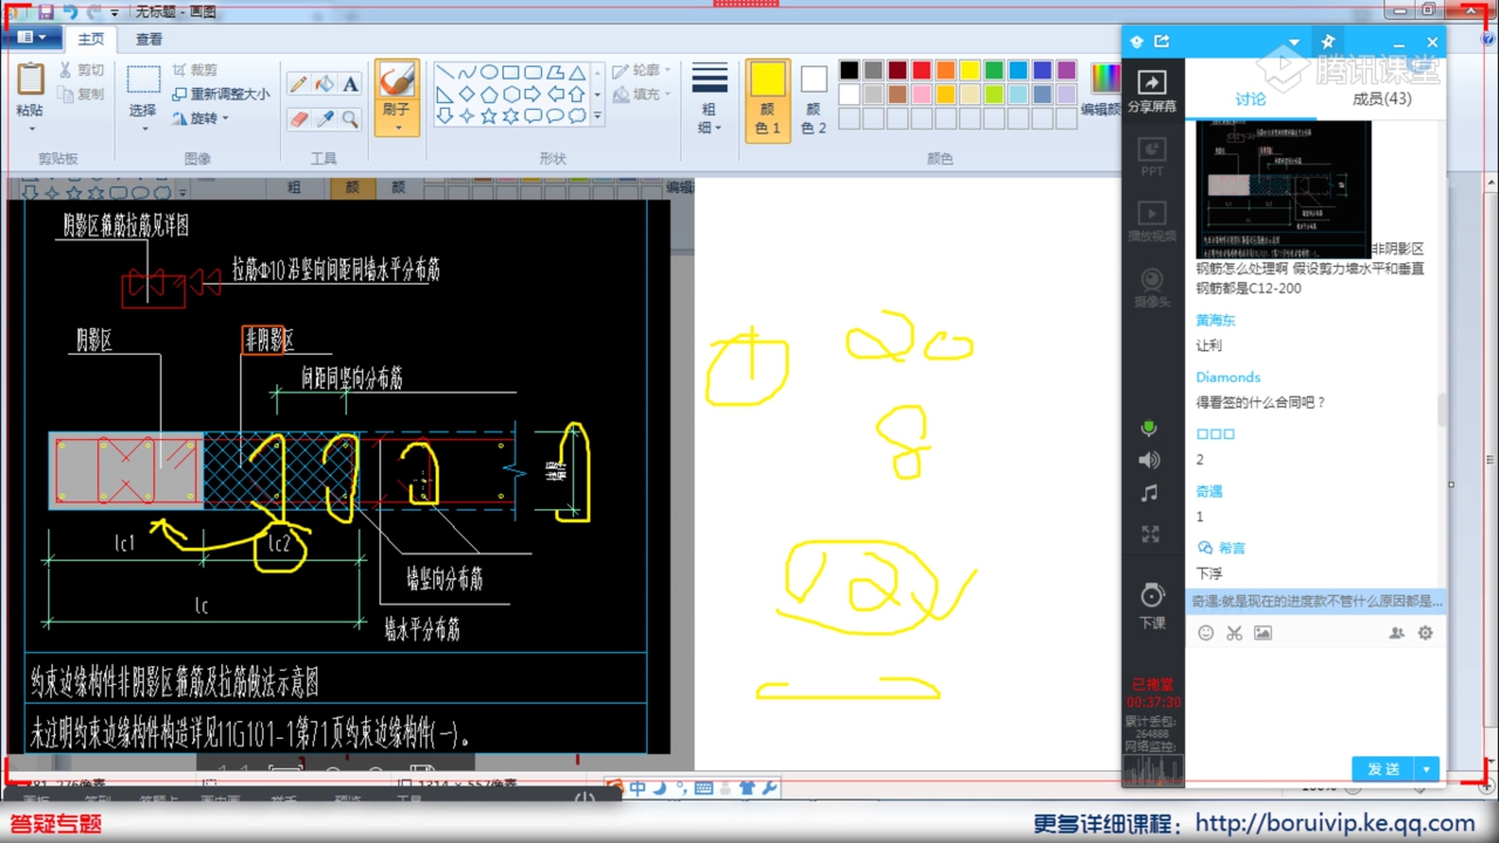Select the Magnifier tool
The height and width of the screenshot is (843, 1499).
pos(350,119)
